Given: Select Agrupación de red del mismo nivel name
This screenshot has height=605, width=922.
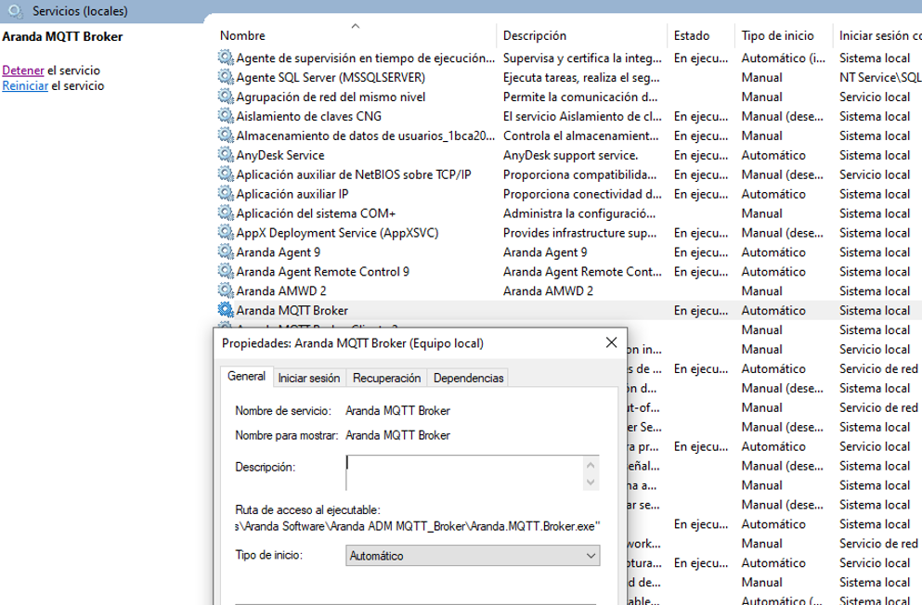Looking at the screenshot, I should point(331,97).
